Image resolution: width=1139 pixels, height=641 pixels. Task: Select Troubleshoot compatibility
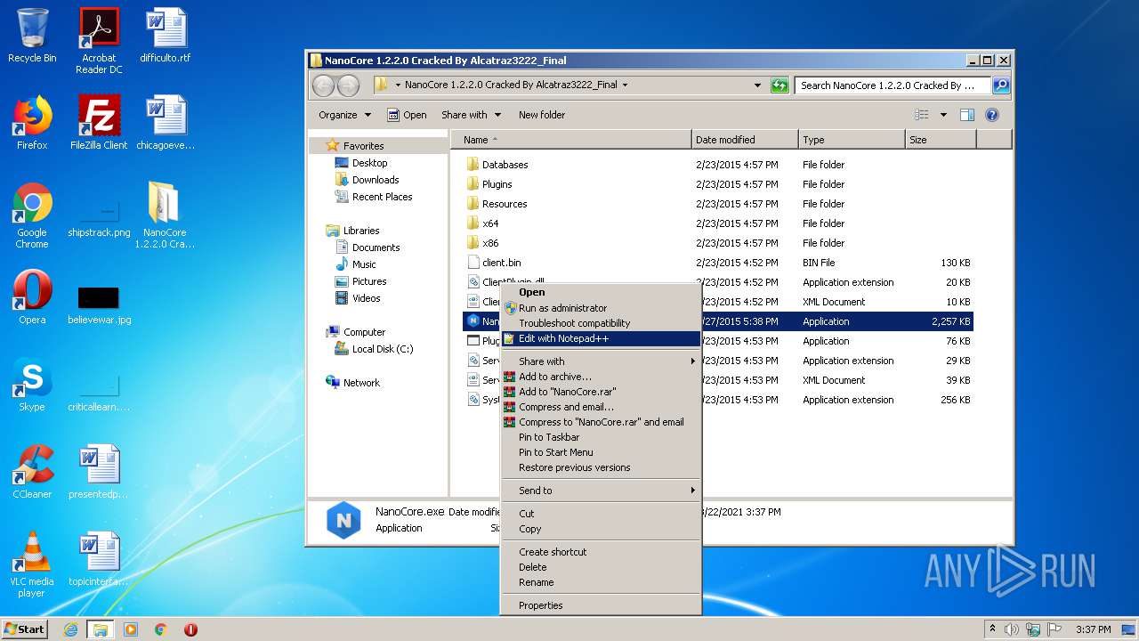pyautogui.click(x=601, y=323)
